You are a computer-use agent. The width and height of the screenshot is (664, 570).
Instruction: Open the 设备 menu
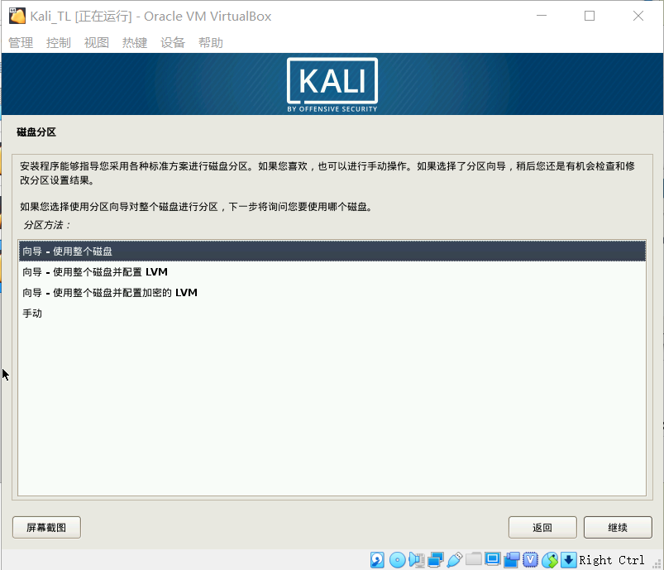click(173, 42)
